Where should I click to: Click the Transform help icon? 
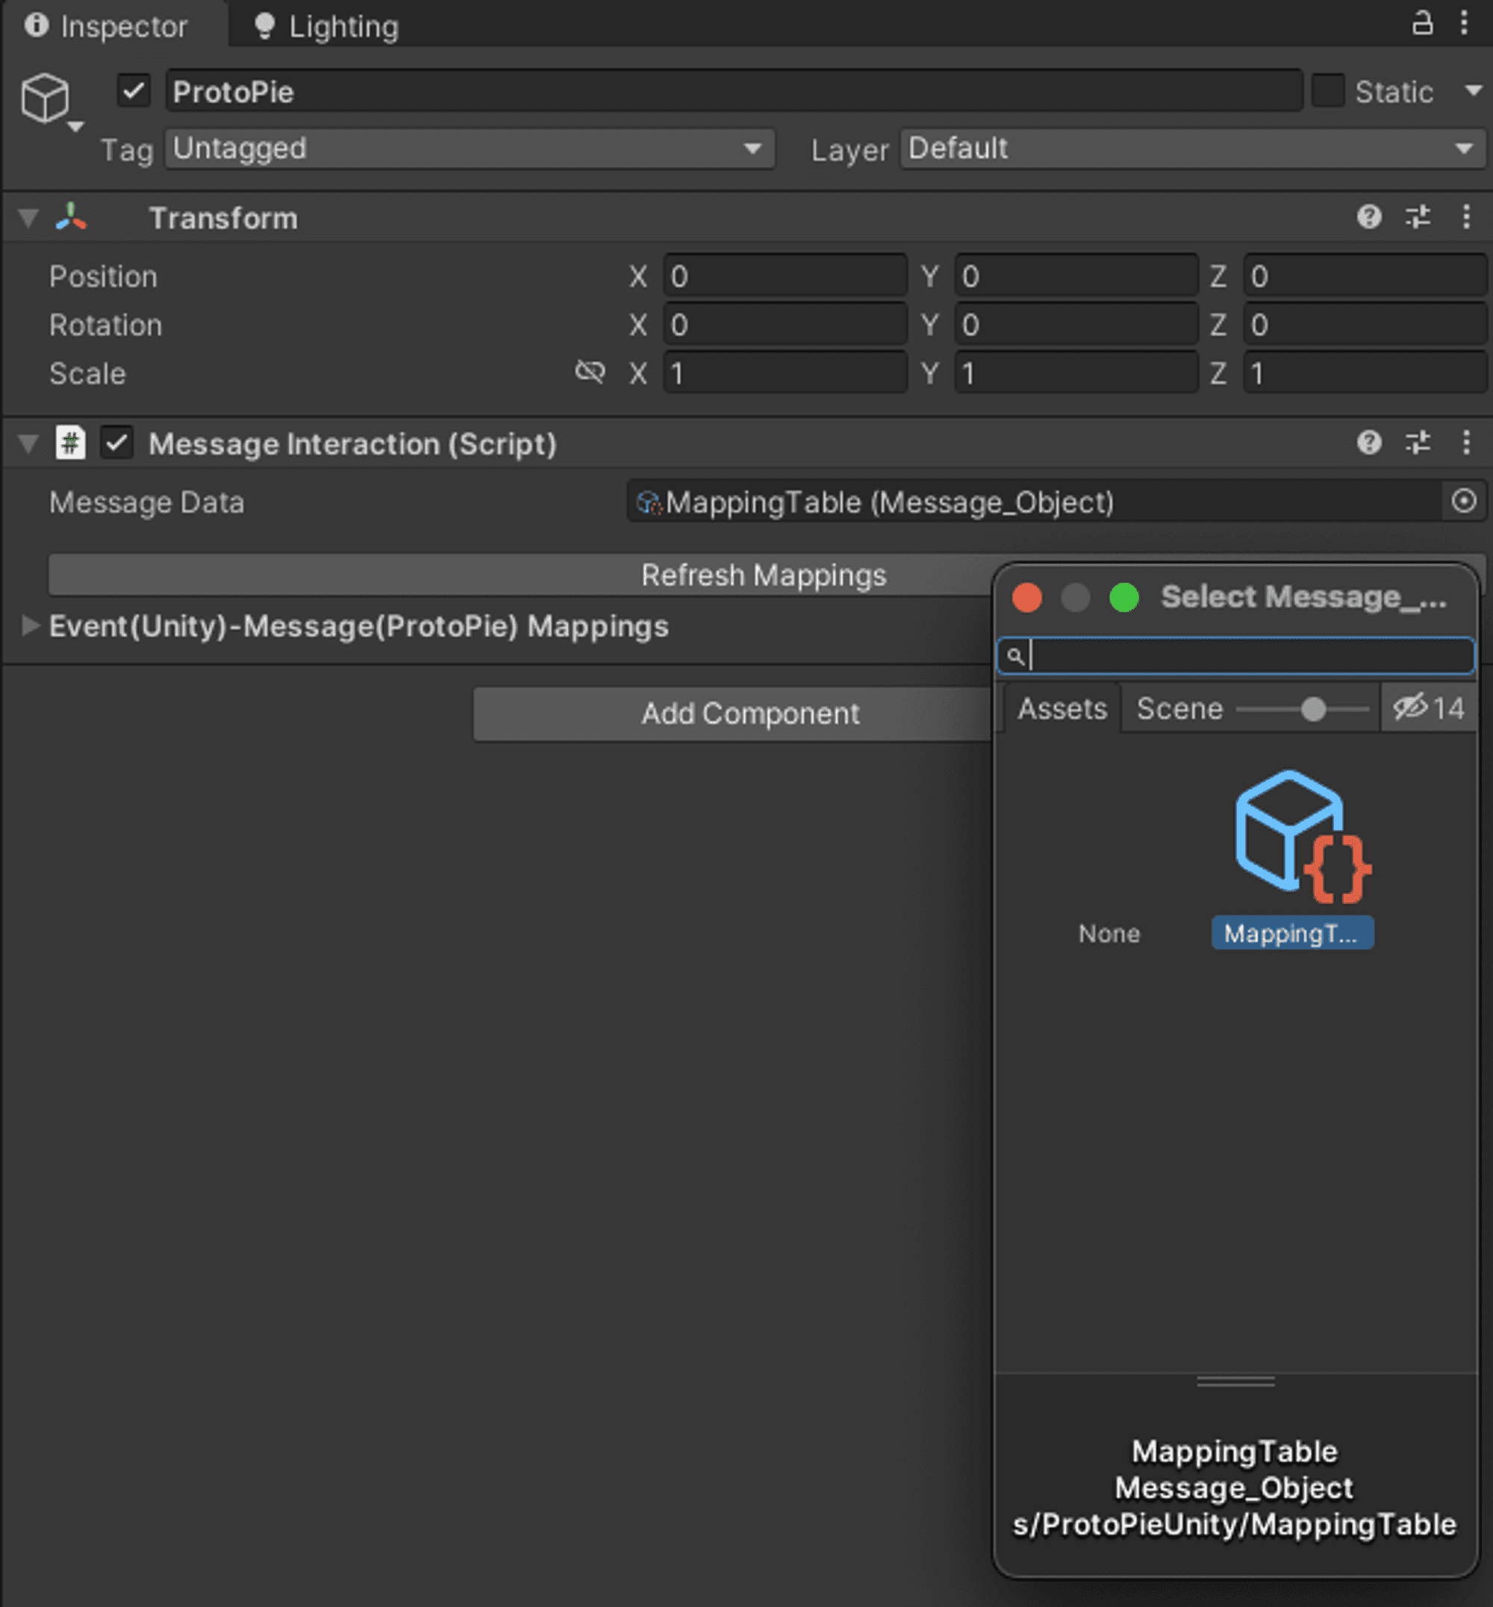pyautogui.click(x=1368, y=218)
